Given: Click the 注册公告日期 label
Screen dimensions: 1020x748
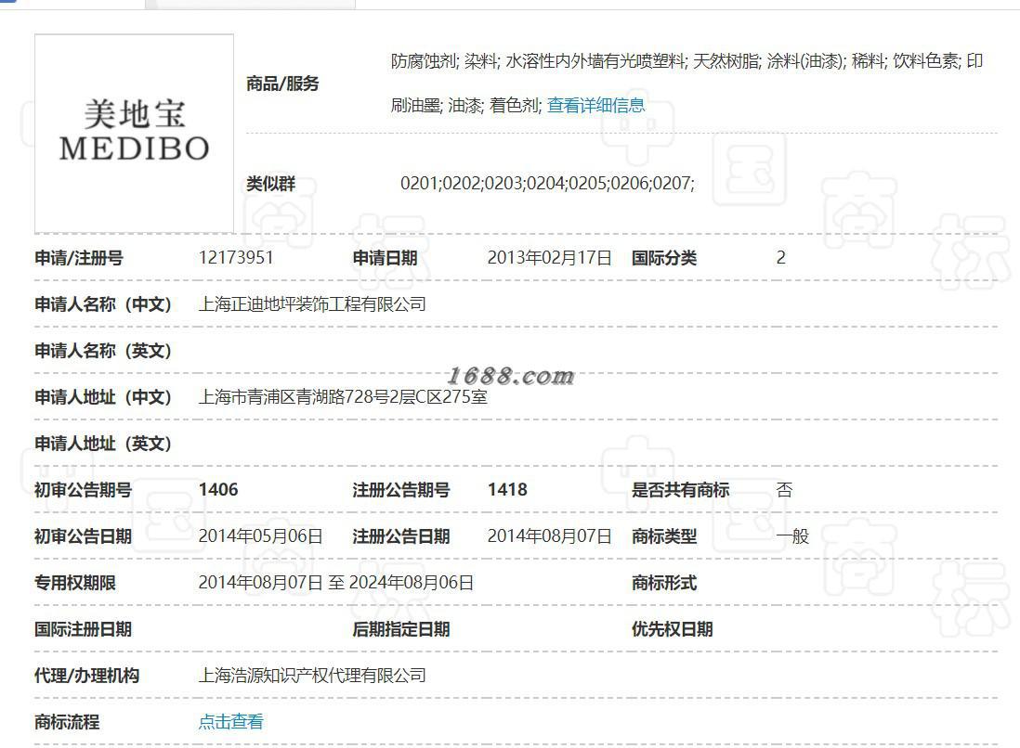Looking at the screenshot, I should coord(401,536).
